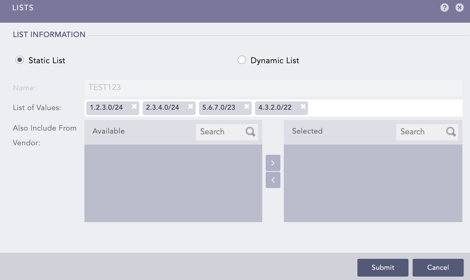The image size is (470, 280).
Task: Delete the 5.6.7.0/23 value tag
Action: (x=247, y=107)
